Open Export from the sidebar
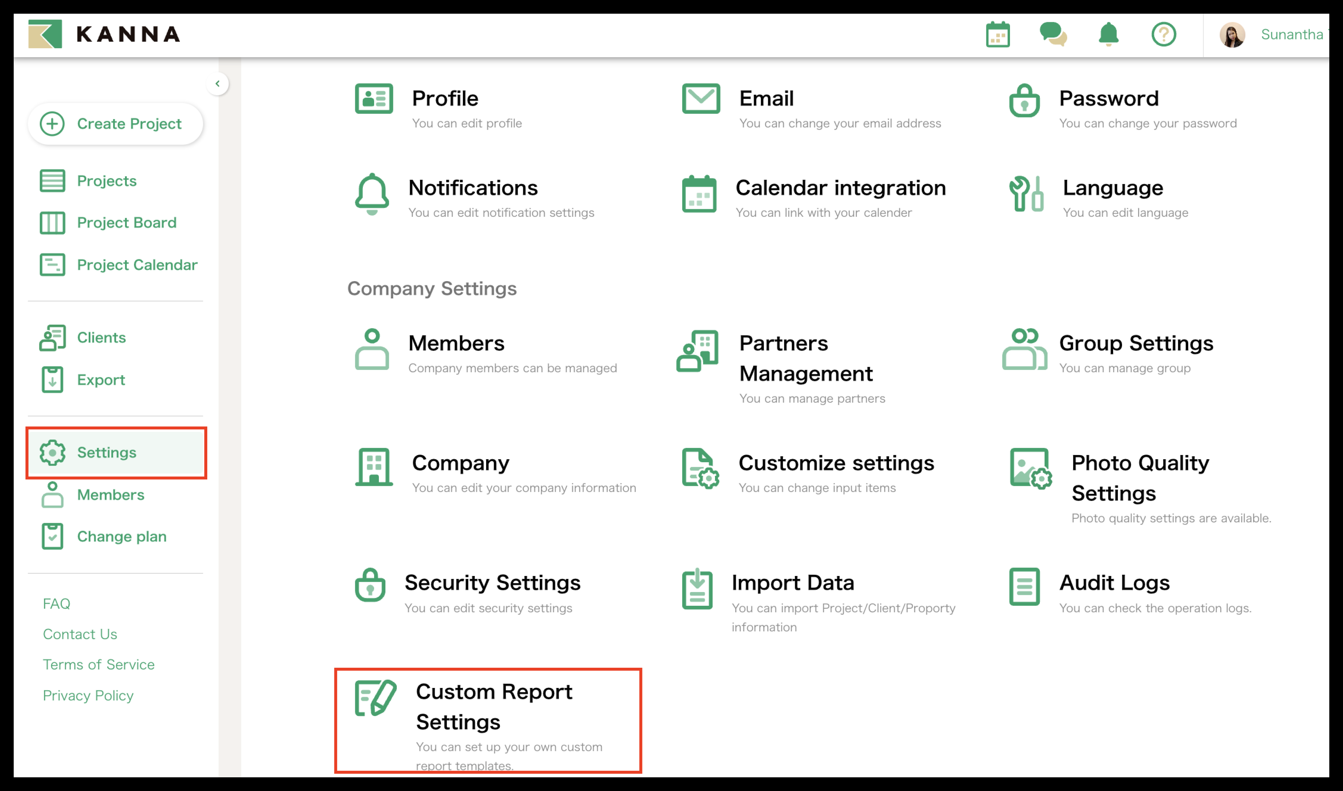1343x791 pixels. 101,380
